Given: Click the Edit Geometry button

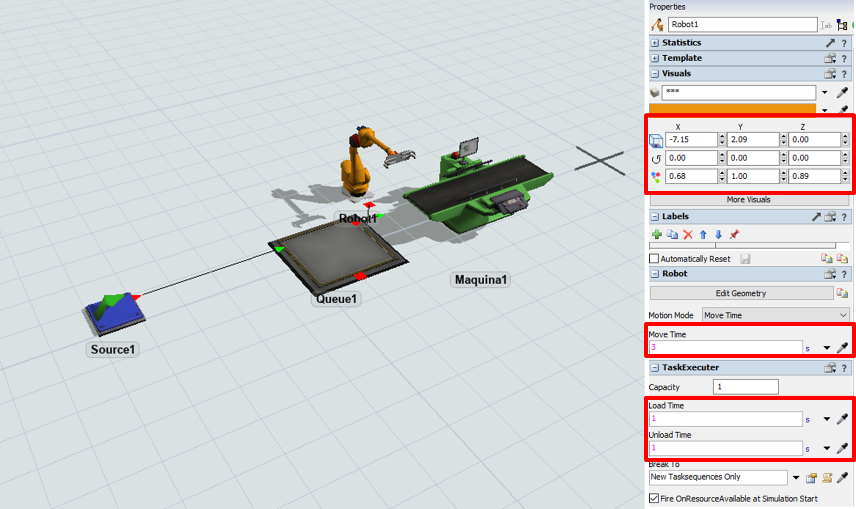Looking at the screenshot, I should pos(741,294).
